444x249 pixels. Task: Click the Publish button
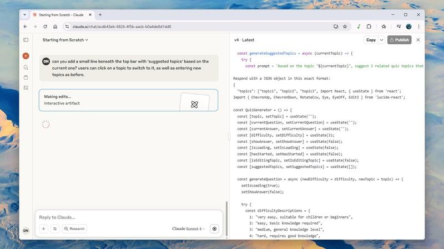coord(399,40)
